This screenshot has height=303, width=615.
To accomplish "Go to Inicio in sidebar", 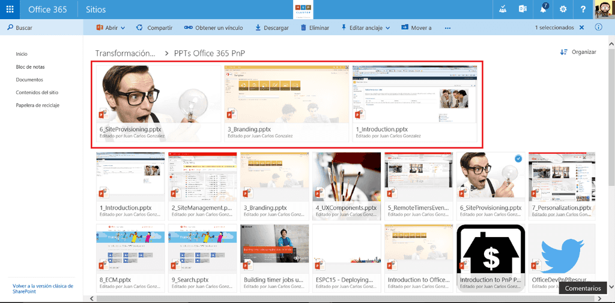I will click(x=22, y=54).
